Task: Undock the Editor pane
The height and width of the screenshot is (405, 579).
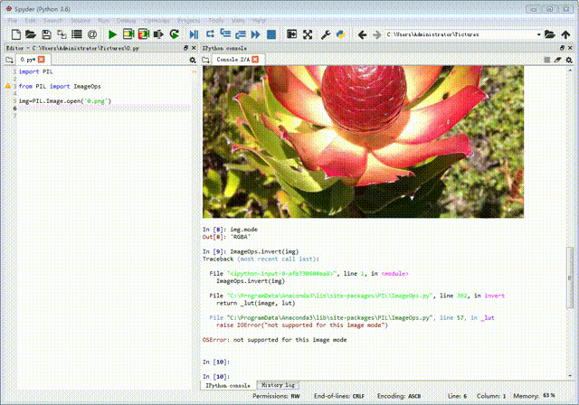Action: [x=185, y=48]
